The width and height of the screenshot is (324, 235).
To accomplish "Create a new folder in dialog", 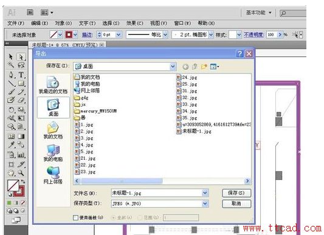I will (204, 67).
